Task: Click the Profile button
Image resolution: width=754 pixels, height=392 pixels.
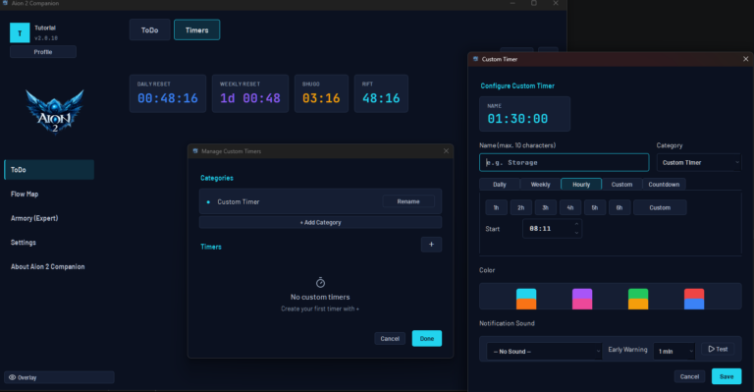Action: [x=43, y=51]
